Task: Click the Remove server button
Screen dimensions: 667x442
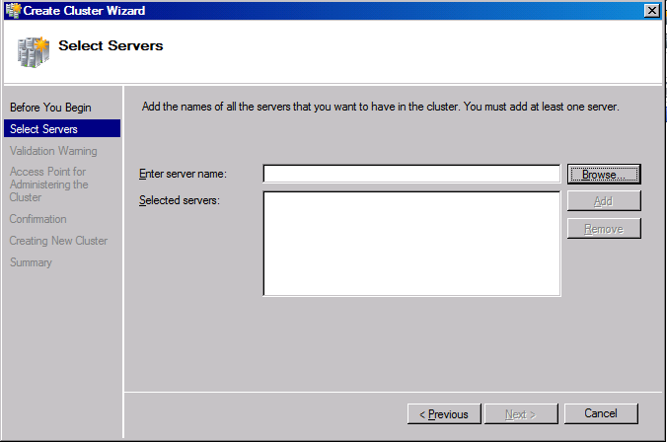Action: 604,229
